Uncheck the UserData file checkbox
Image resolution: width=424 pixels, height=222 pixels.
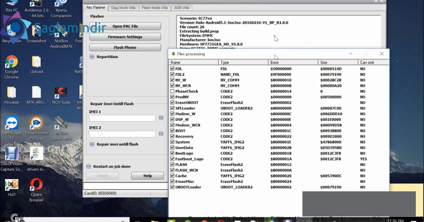pyautogui.click(x=172, y=148)
